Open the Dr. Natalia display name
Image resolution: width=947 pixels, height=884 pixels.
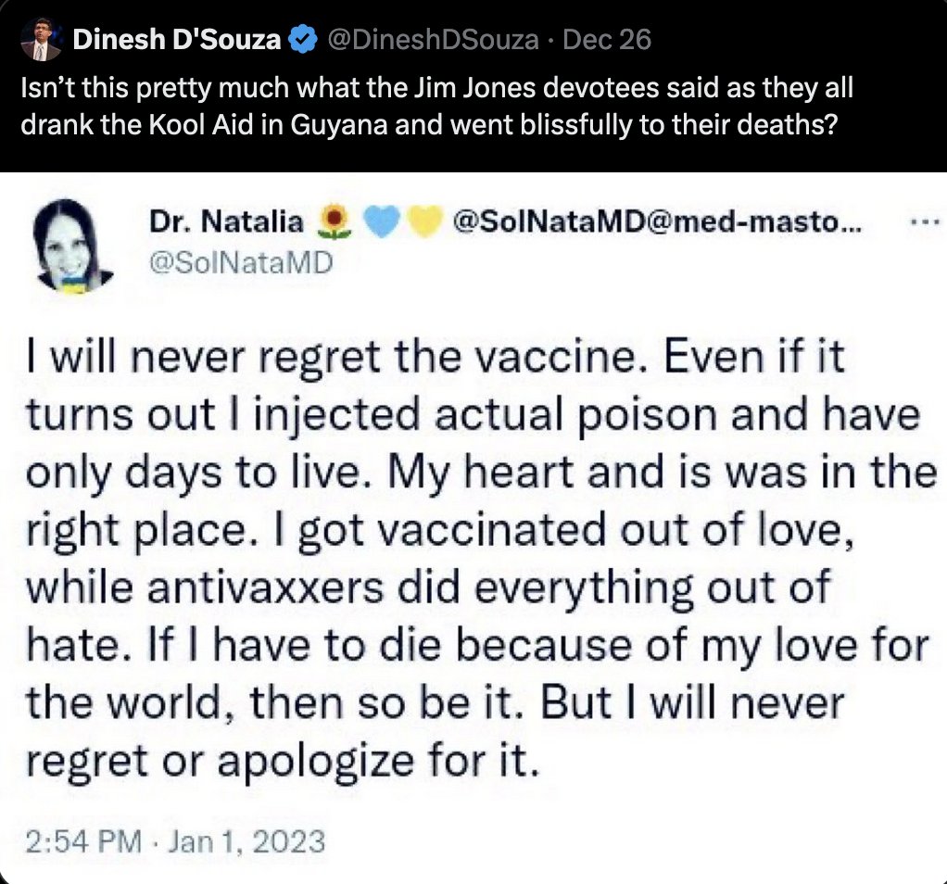click(x=226, y=221)
